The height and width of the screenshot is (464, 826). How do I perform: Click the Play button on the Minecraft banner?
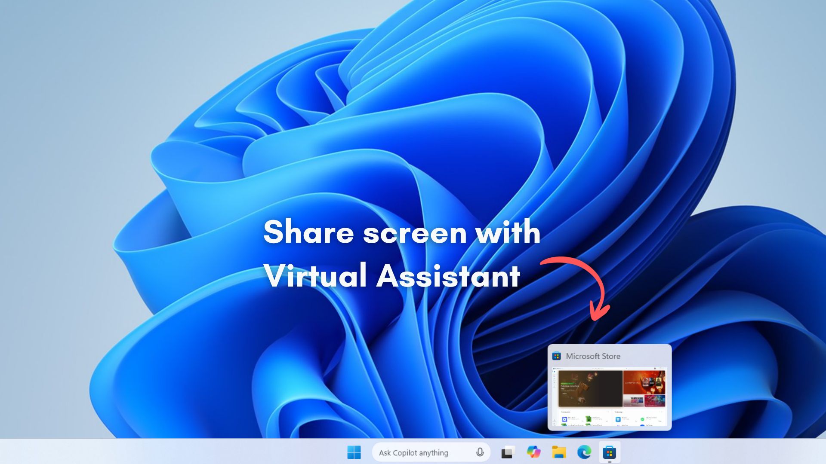coord(564,394)
